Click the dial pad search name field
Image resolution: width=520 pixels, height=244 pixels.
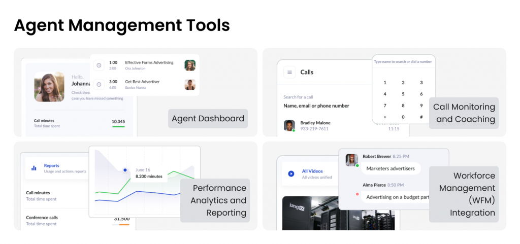point(403,62)
